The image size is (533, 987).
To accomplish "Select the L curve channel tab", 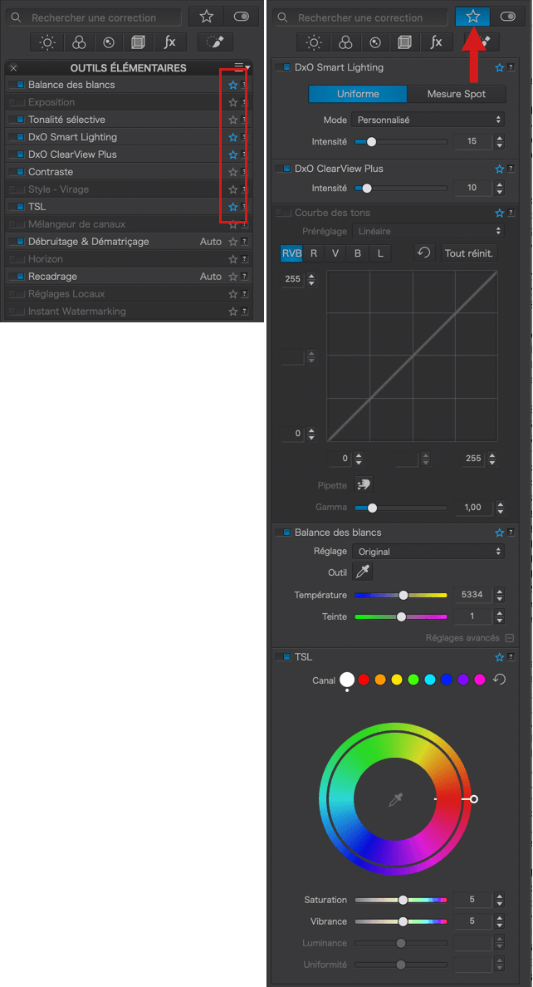I will coord(379,253).
